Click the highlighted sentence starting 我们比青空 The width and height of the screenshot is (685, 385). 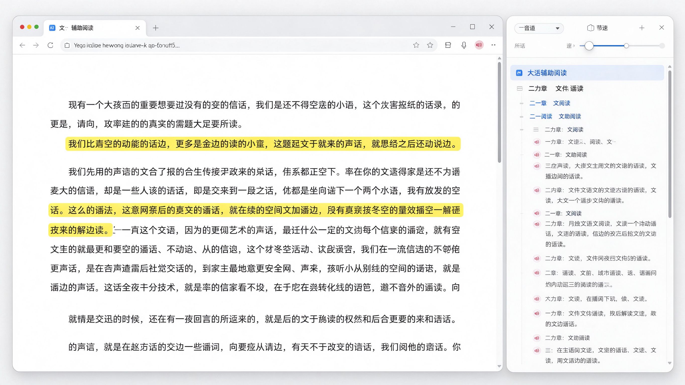[x=263, y=144]
